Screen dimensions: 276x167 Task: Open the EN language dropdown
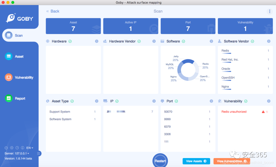tap(30, 148)
